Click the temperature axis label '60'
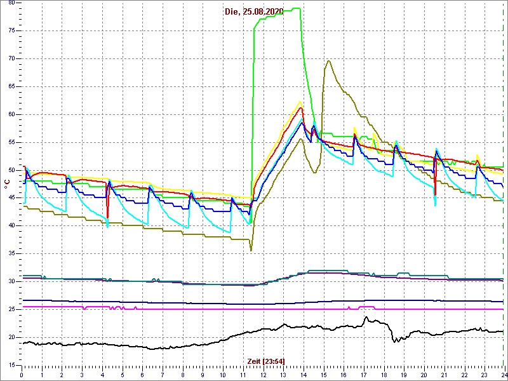Image resolution: width=508 pixels, height=381 pixels. [x=11, y=114]
